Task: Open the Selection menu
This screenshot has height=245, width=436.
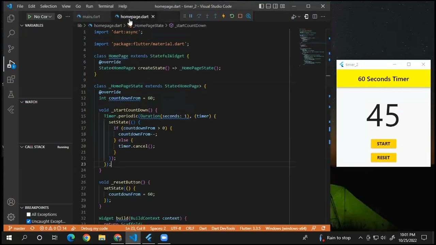Action: pyautogui.click(x=48, y=6)
